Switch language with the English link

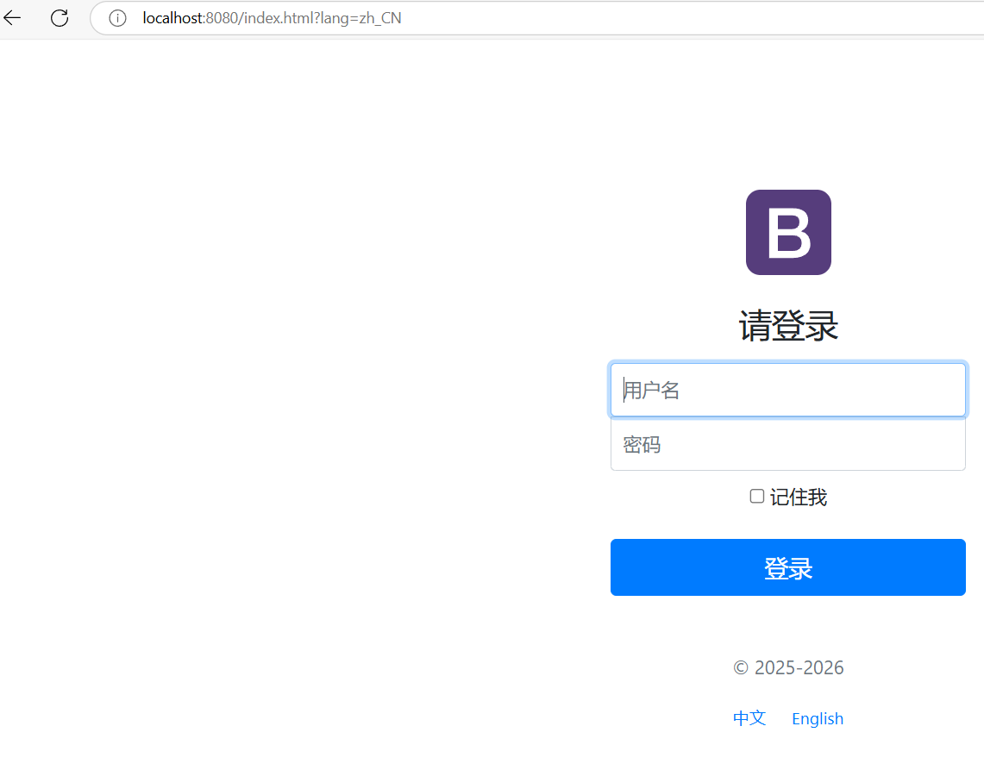coord(817,718)
